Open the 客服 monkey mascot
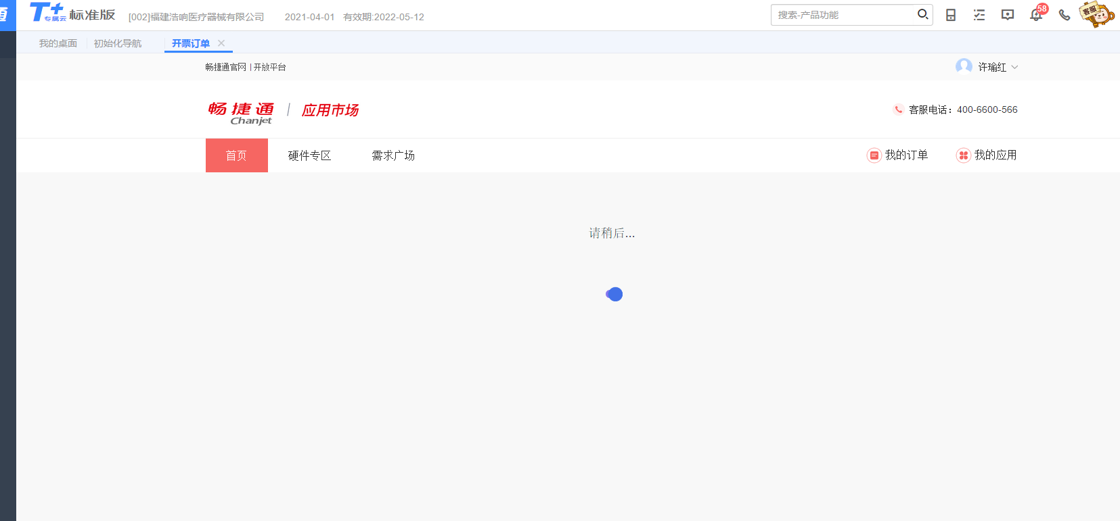The height and width of the screenshot is (521, 1120). click(1096, 14)
